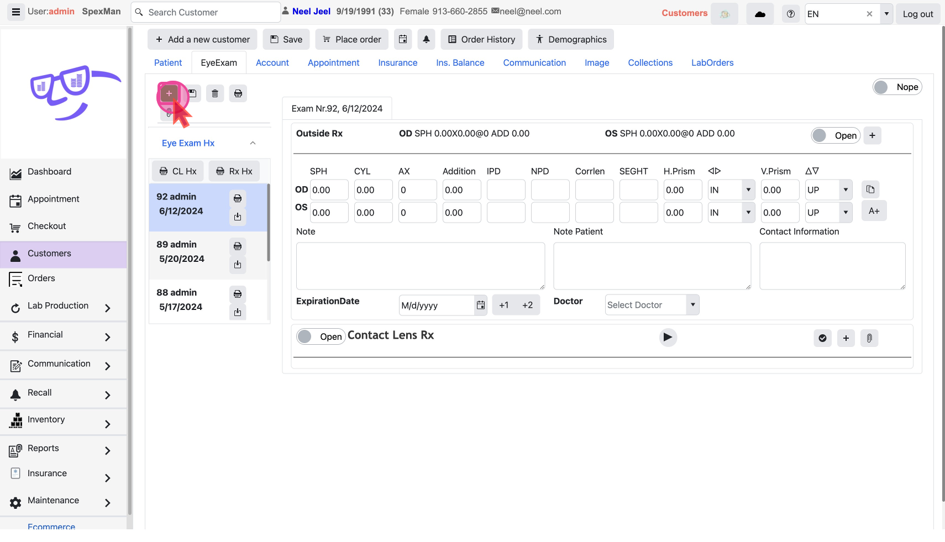The height and width of the screenshot is (542, 945).
Task: Click the print icon in exam toolbar
Action: click(x=238, y=93)
